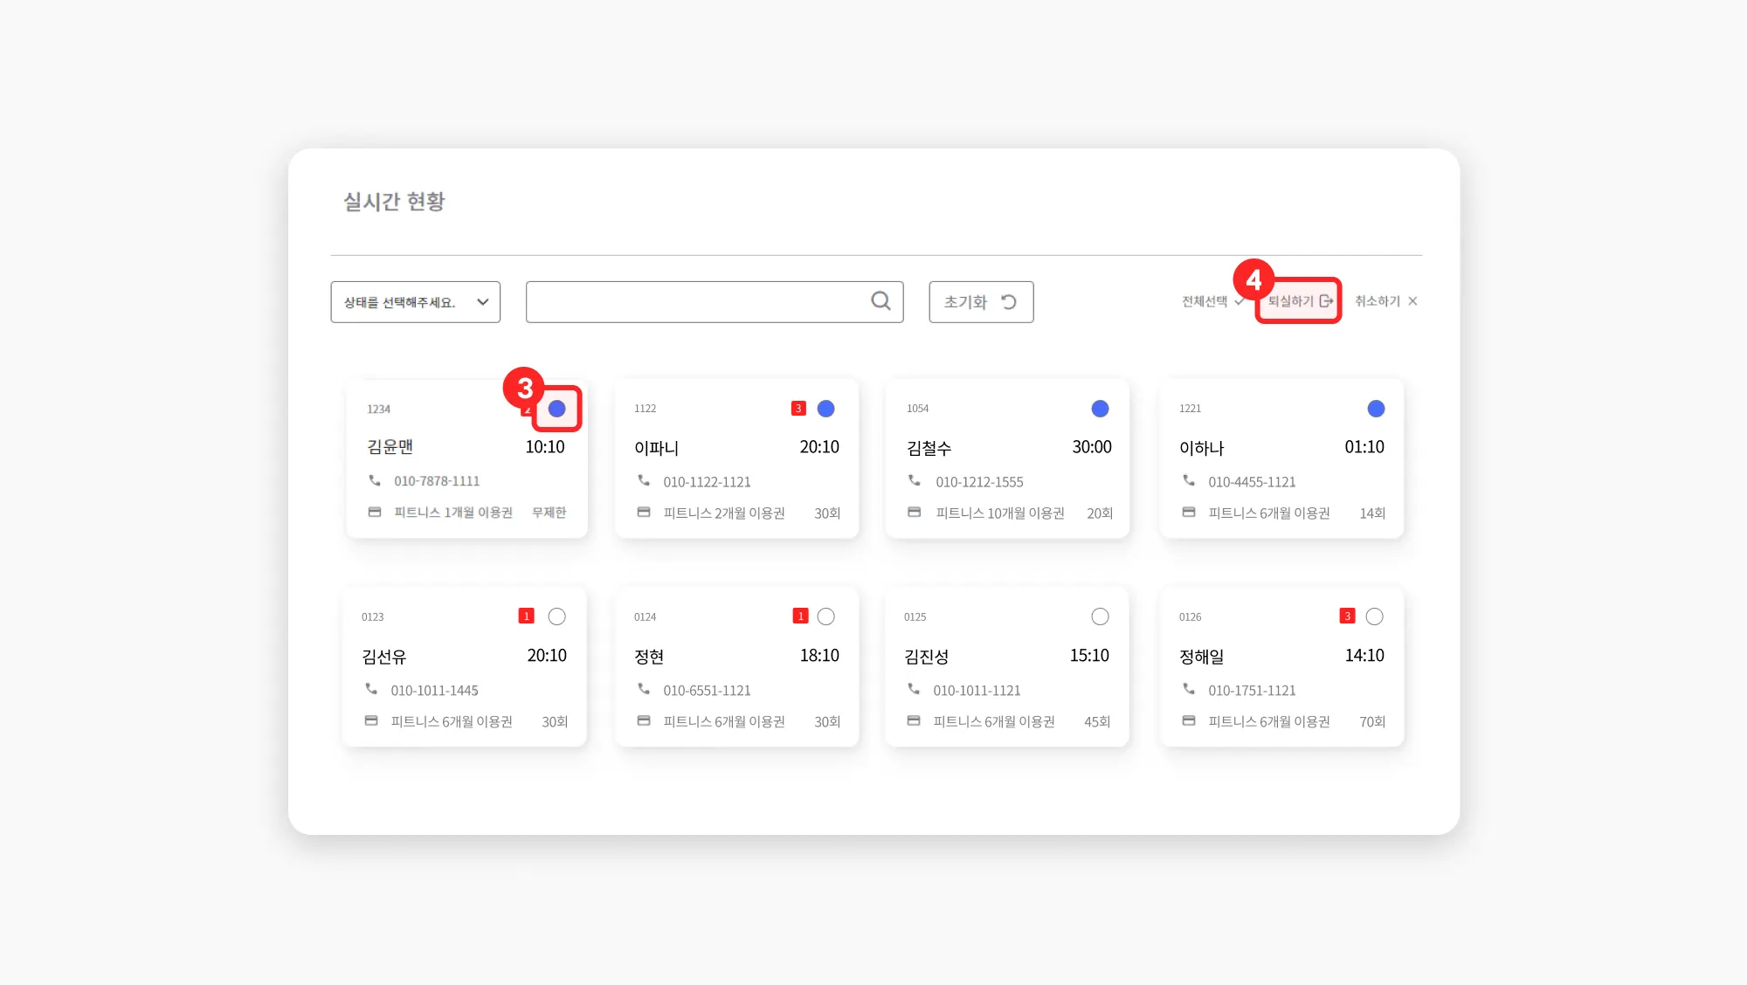Click inside the member search field
Viewport: 1747px width, 985px height.
[699, 302]
